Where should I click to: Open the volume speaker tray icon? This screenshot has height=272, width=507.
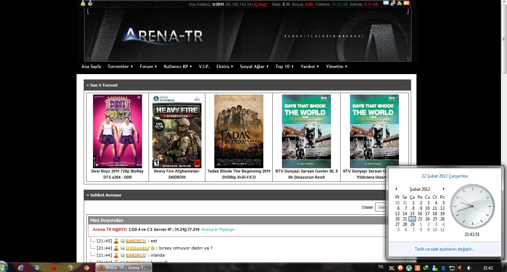[x=469, y=268]
